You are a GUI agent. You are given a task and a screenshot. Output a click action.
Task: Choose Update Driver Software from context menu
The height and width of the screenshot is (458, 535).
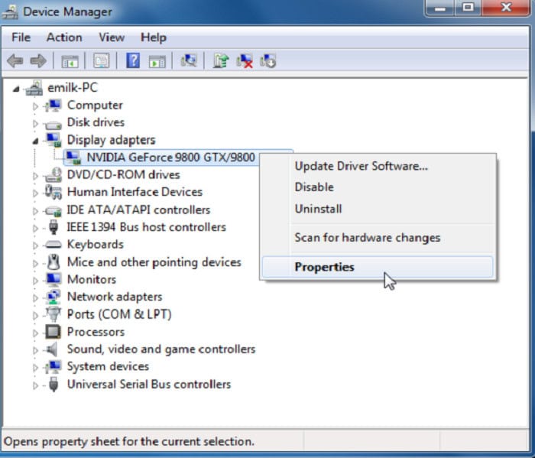tap(378, 166)
